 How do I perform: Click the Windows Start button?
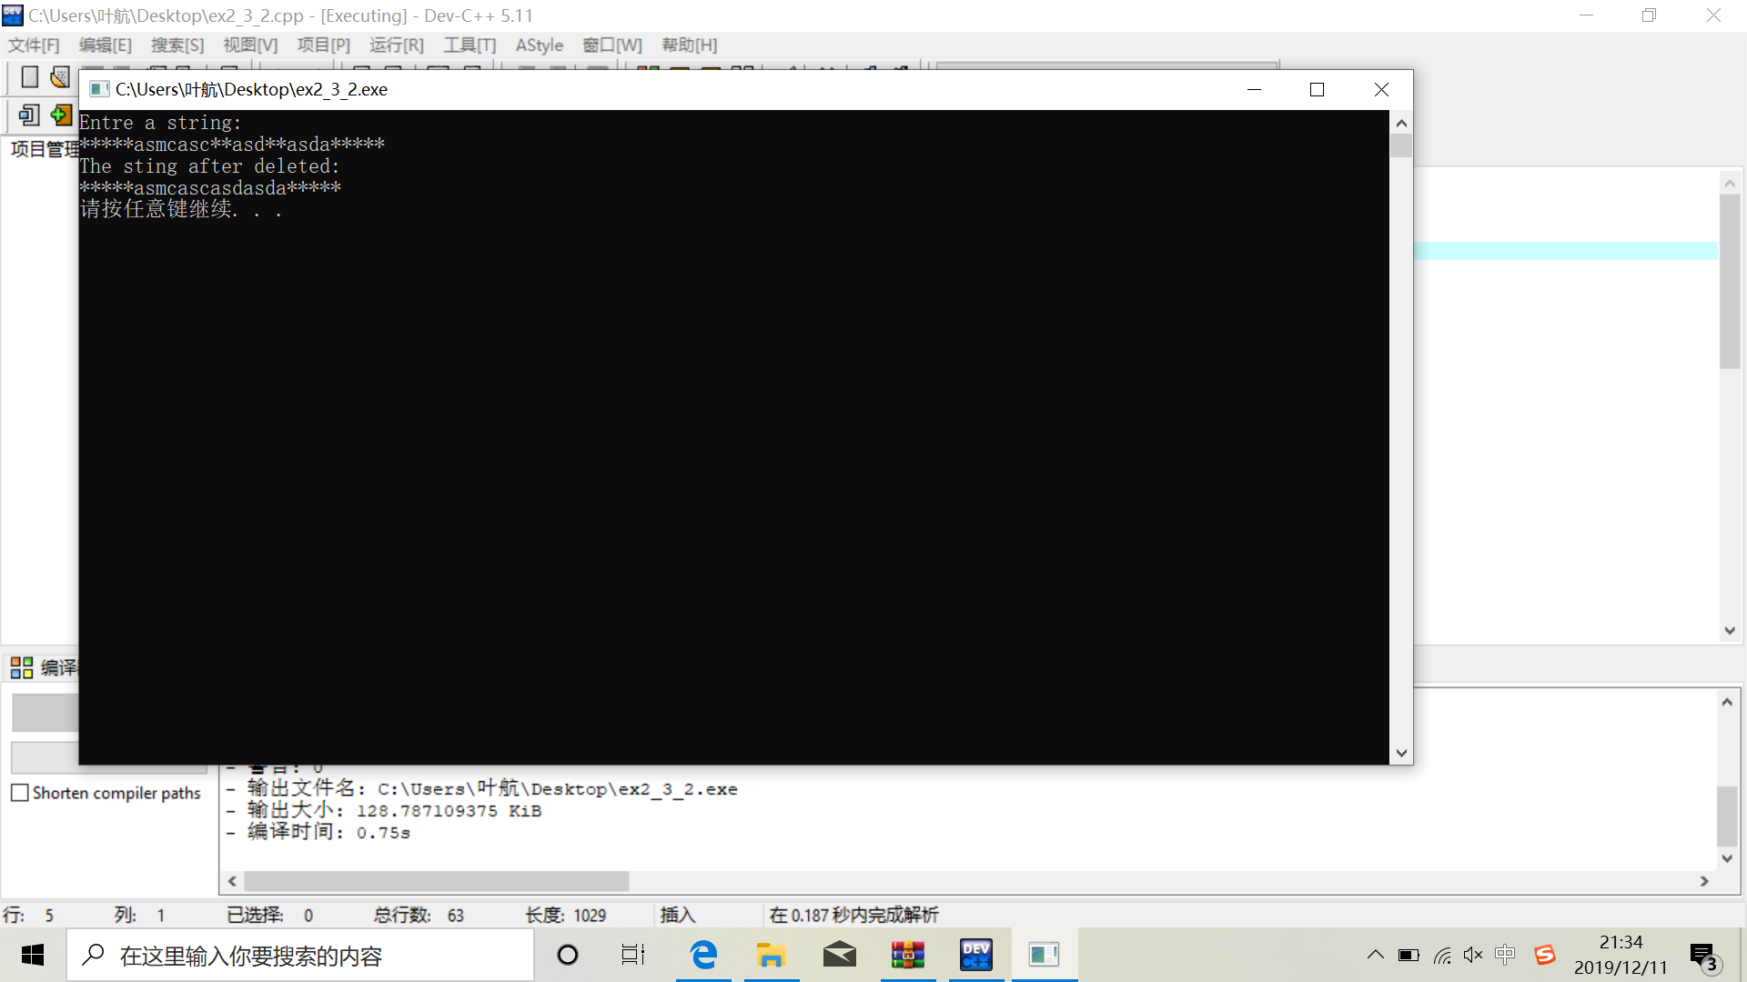(x=33, y=955)
